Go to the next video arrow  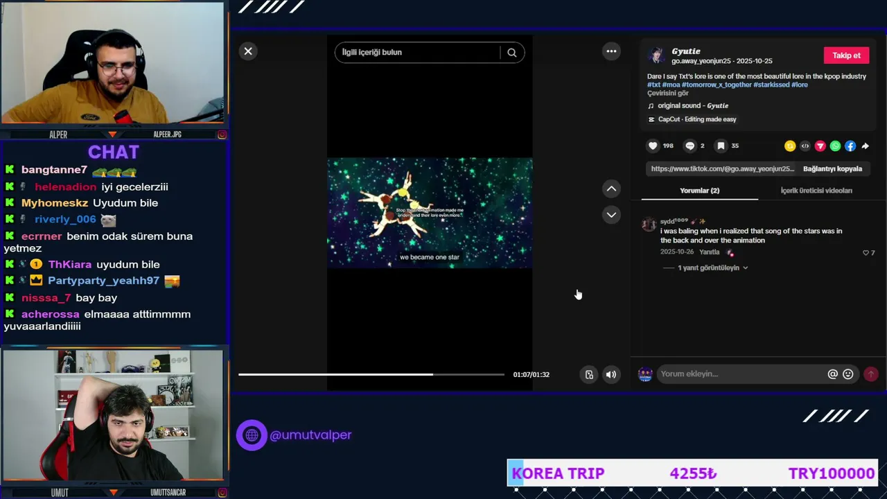(611, 215)
